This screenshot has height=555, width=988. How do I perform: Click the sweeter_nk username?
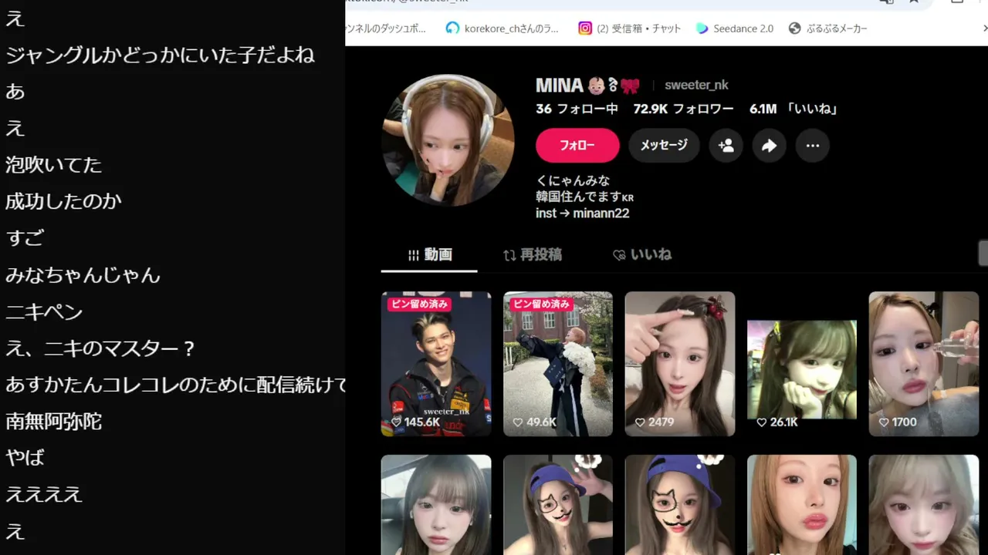696,86
